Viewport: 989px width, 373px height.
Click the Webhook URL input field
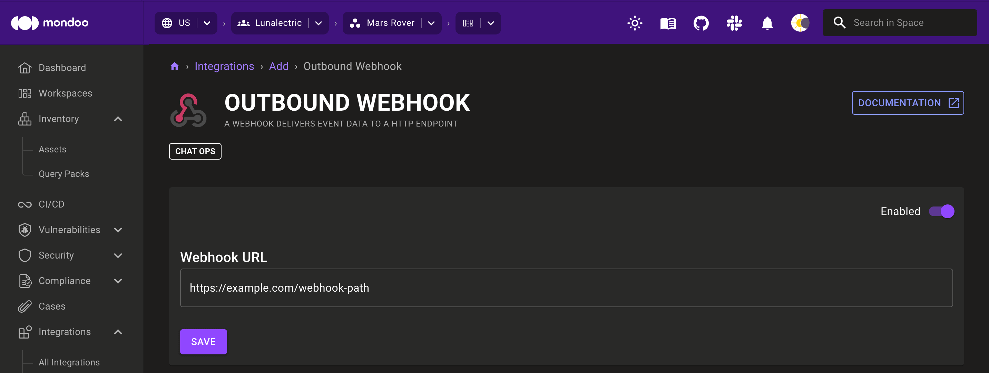coord(566,288)
